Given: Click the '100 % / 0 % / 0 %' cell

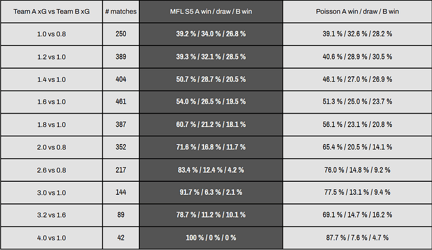Looking at the screenshot, I should tap(211, 238).
